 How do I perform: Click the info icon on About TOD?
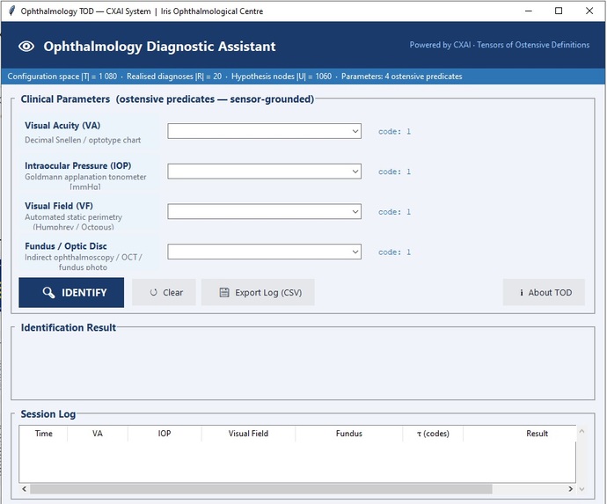[522, 293]
